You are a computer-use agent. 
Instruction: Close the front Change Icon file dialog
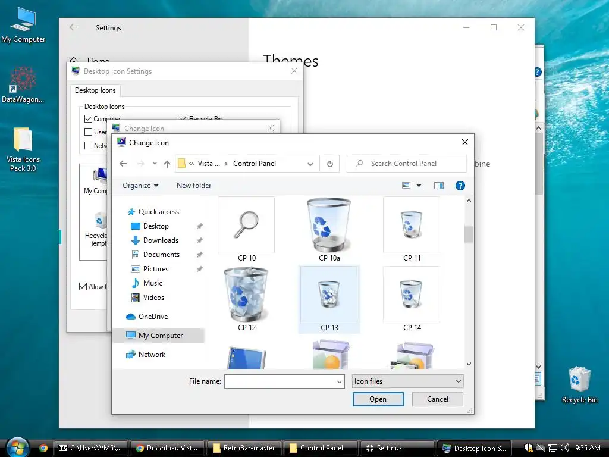click(x=465, y=142)
